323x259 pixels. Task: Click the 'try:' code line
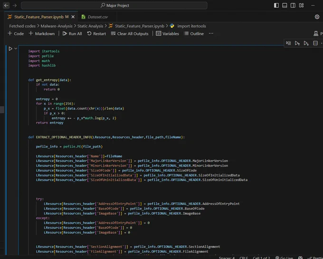40,199
